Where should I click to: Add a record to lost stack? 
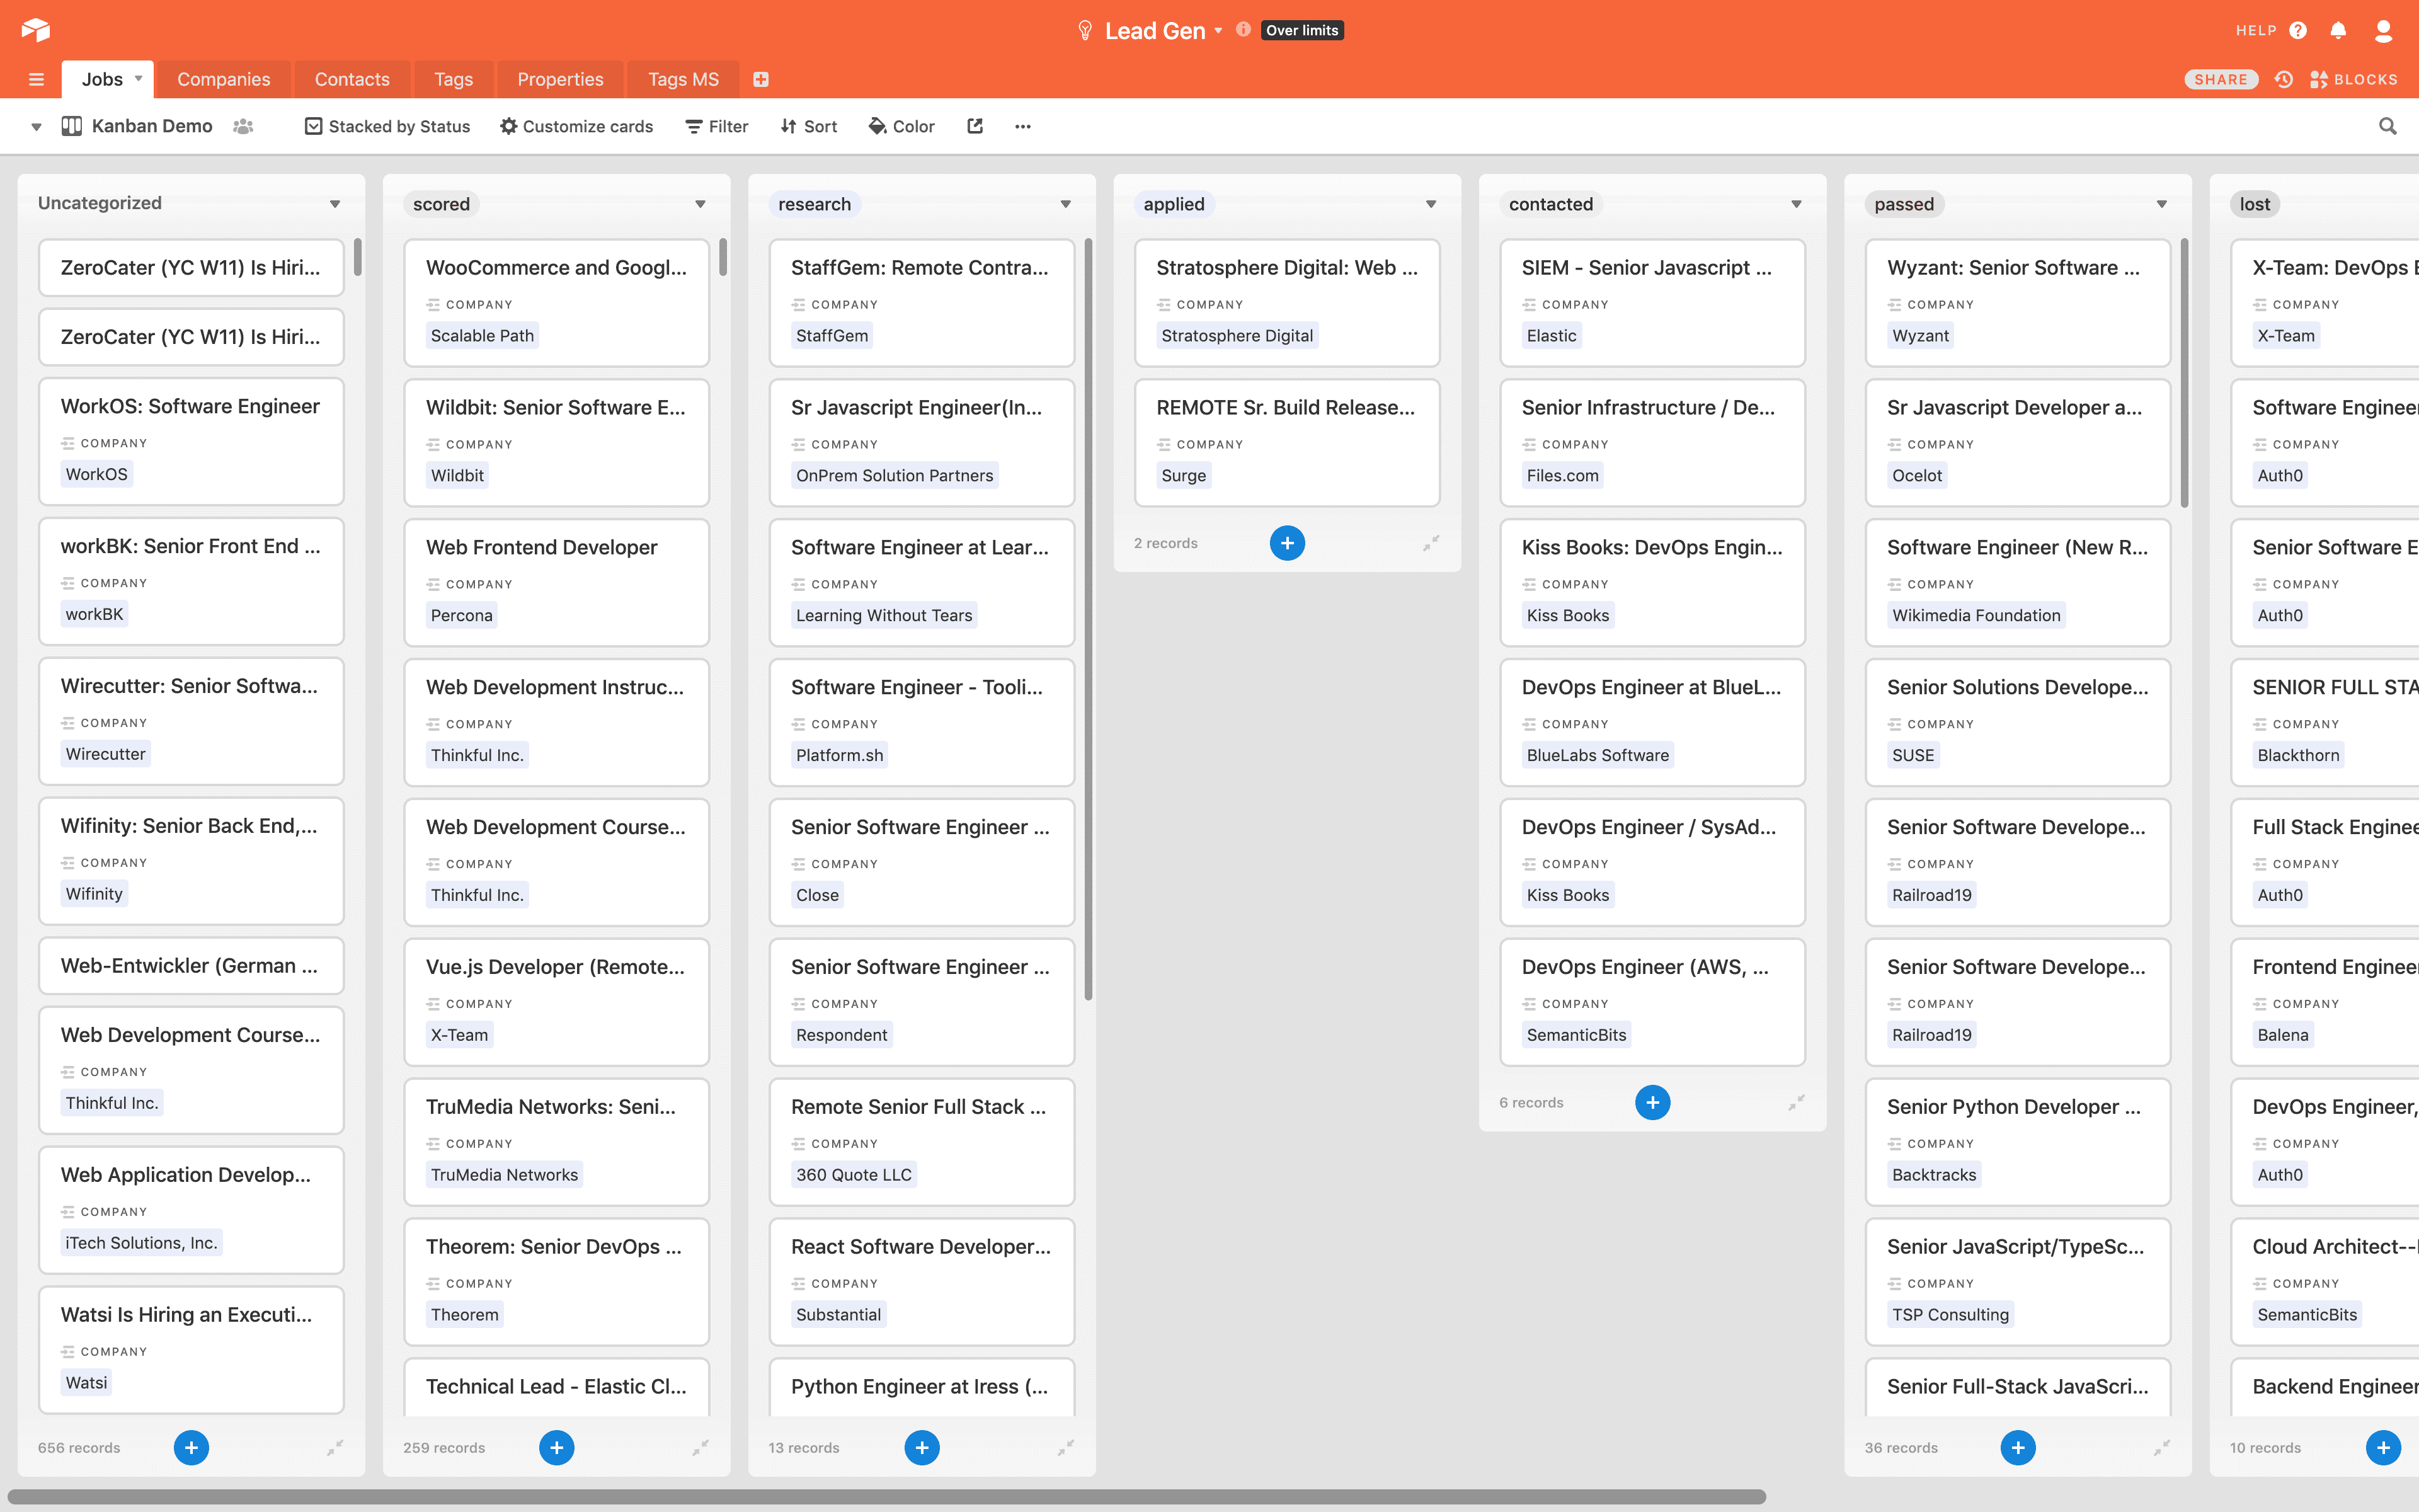(2383, 1447)
